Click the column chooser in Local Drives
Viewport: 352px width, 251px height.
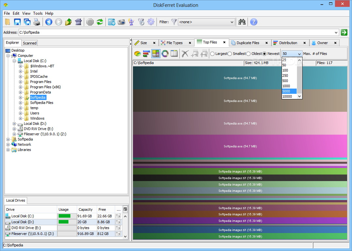[x=125, y=209]
